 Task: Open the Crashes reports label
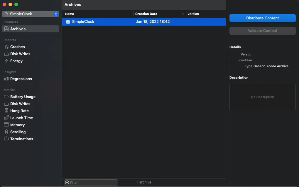coord(18,47)
